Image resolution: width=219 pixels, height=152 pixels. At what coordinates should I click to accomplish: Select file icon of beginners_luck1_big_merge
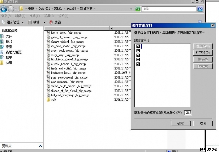click(48, 73)
